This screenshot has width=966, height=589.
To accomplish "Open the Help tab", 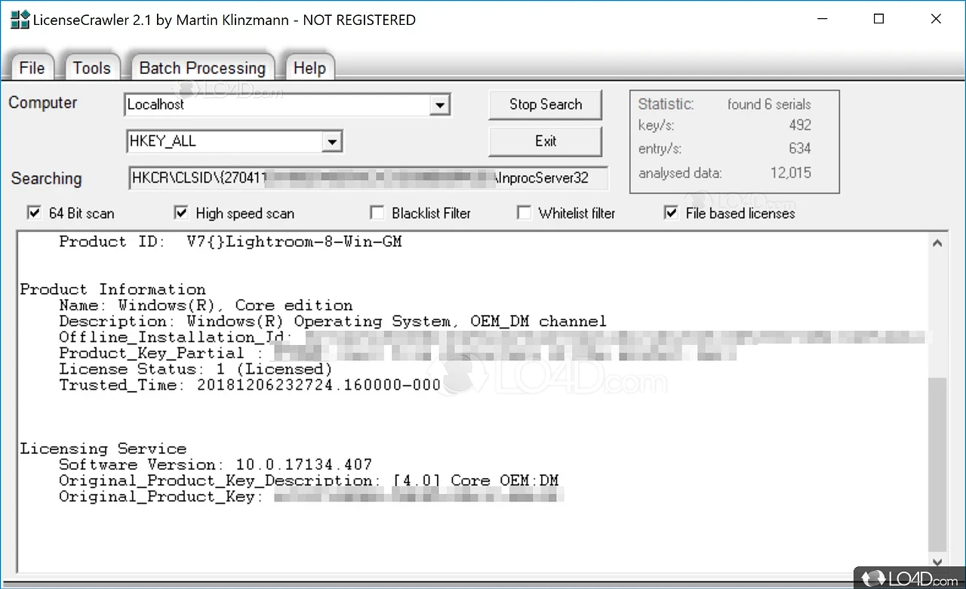I will pos(309,68).
